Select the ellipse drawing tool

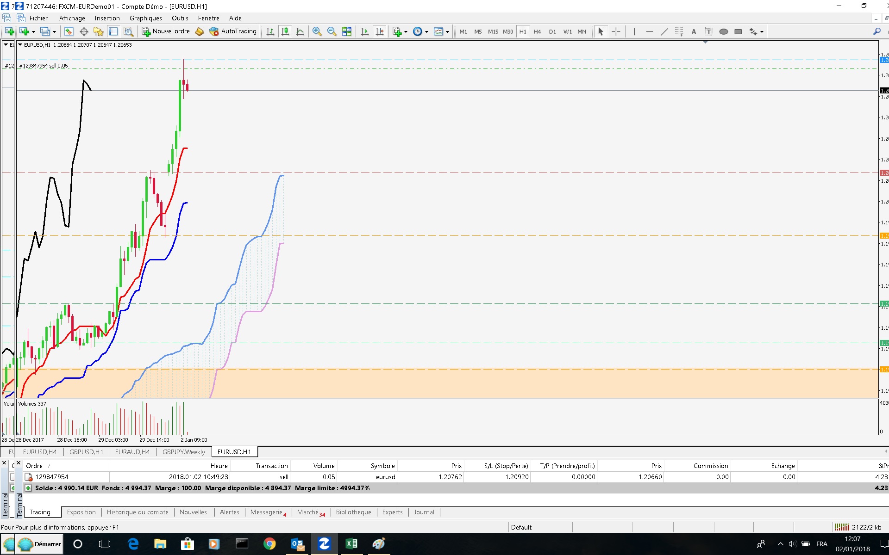723,31
